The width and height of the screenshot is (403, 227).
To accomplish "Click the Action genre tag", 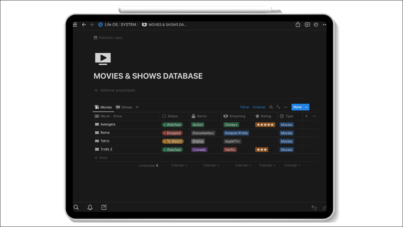I will (198, 125).
